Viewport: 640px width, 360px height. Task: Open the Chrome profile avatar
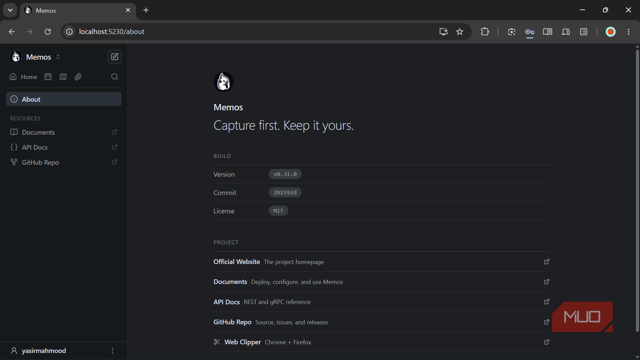coord(611,32)
